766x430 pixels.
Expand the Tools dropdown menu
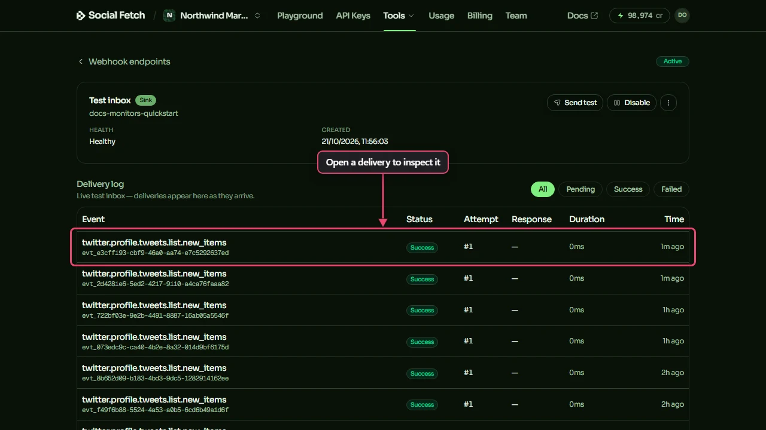399,16
